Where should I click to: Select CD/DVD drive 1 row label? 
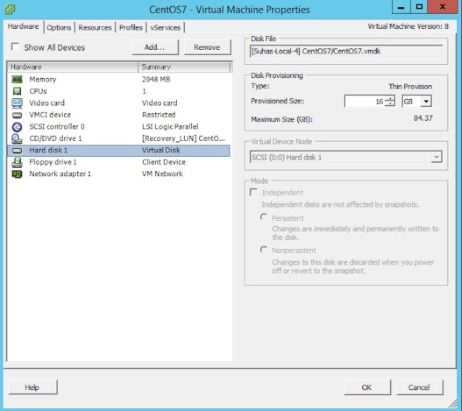point(56,138)
